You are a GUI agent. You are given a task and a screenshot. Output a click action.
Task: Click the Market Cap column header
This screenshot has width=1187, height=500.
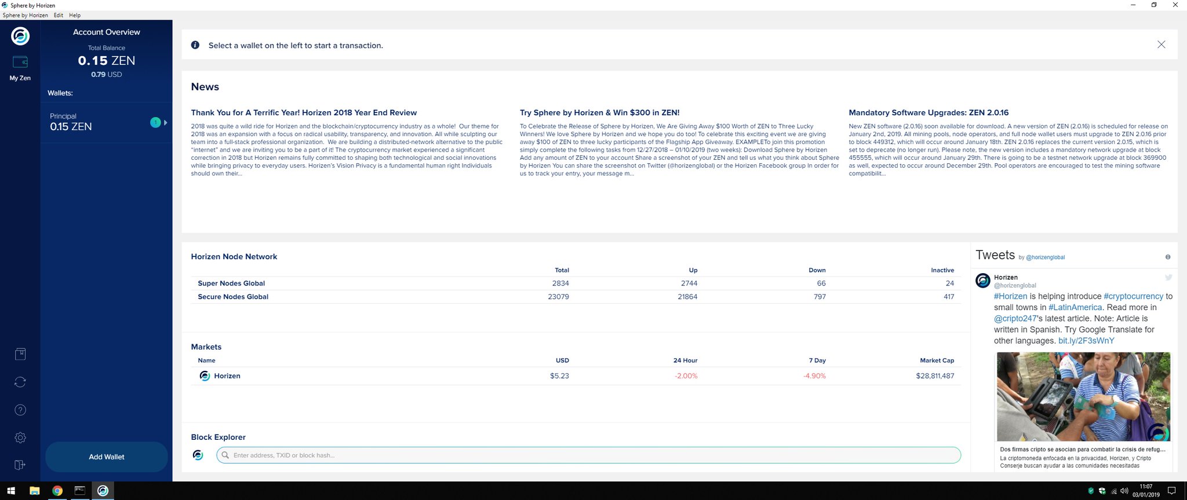tap(937, 361)
